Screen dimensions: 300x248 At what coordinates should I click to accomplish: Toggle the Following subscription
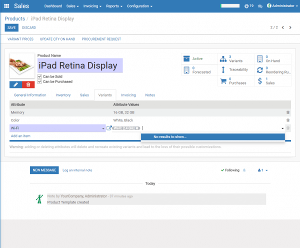(230, 170)
